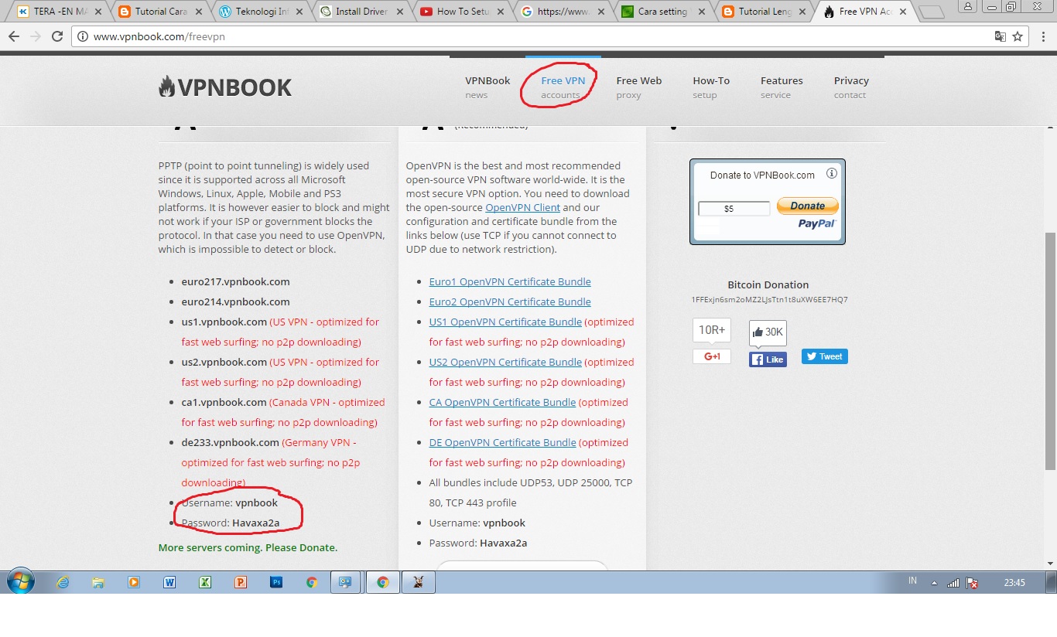Click OpenVPN username vpnbook text
The height and width of the screenshot is (637, 1057).
[504, 523]
